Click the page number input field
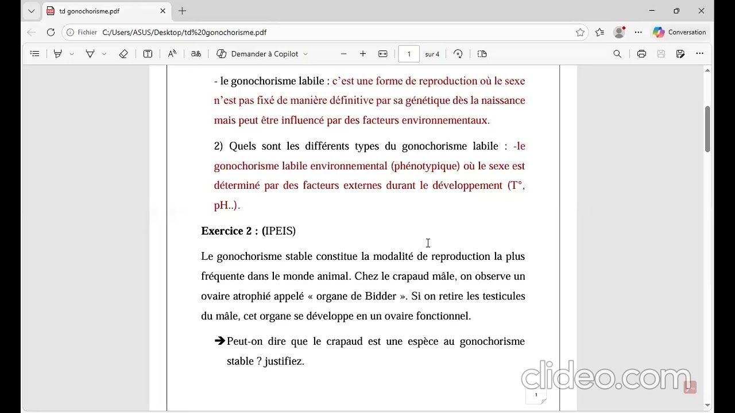The height and width of the screenshot is (413, 735). point(409,54)
